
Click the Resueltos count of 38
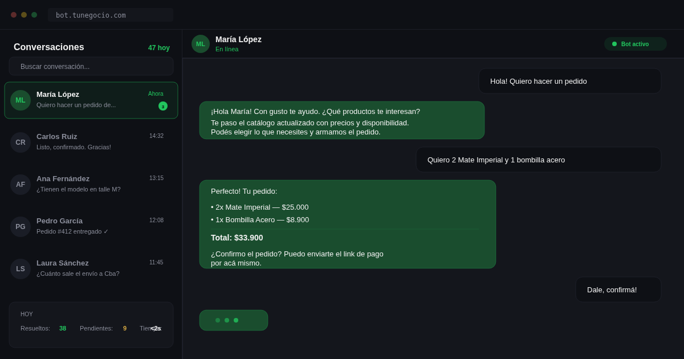coord(62,328)
